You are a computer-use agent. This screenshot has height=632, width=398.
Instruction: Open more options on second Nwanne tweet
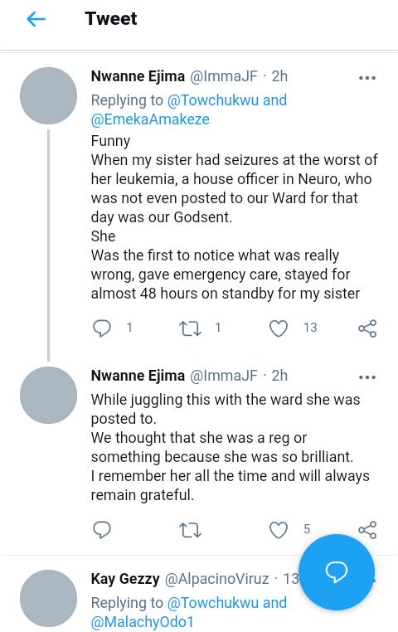point(367,377)
